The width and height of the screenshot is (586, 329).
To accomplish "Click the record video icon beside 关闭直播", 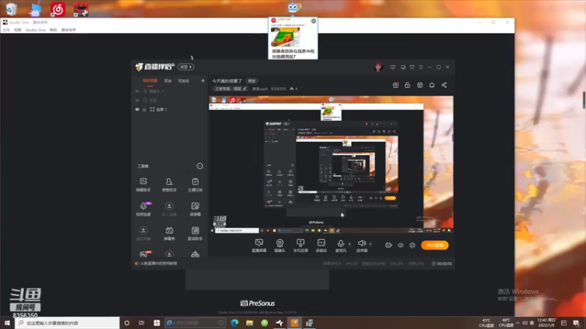I will (389, 245).
